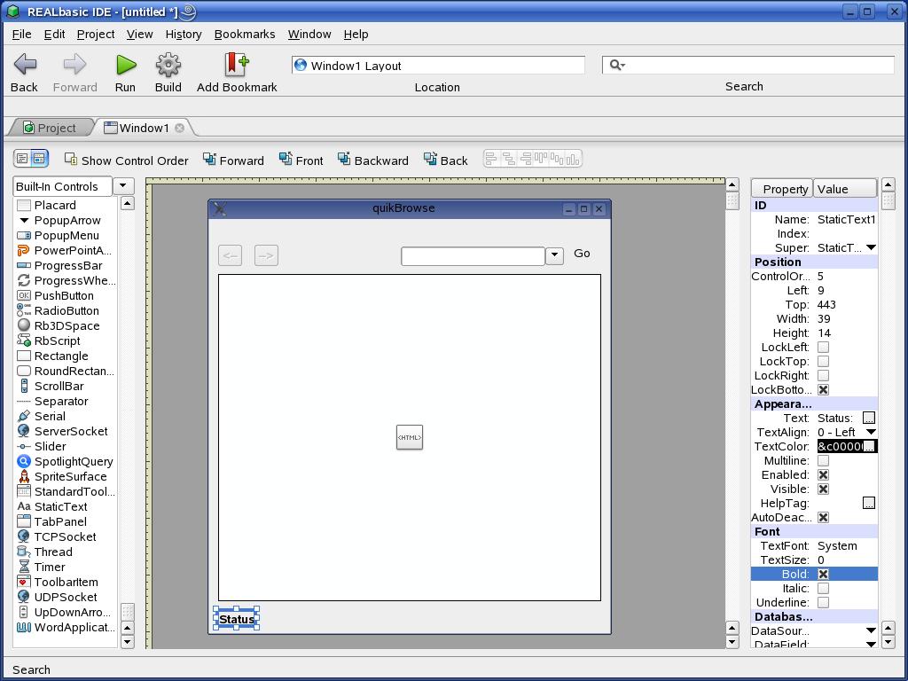Image resolution: width=908 pixels, height=681 pixels.
Task: Open the History menu
Action: [183, 35]
